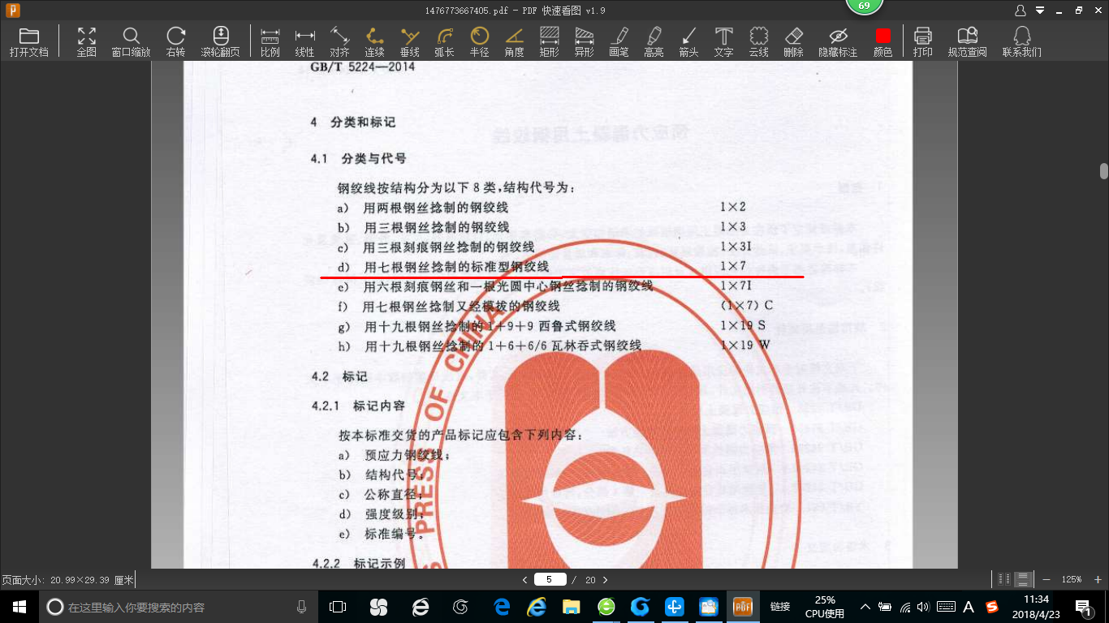The image size is (1109, 623).
Task: Select the 高亮 highlighter tool
Action: (654, 42)
